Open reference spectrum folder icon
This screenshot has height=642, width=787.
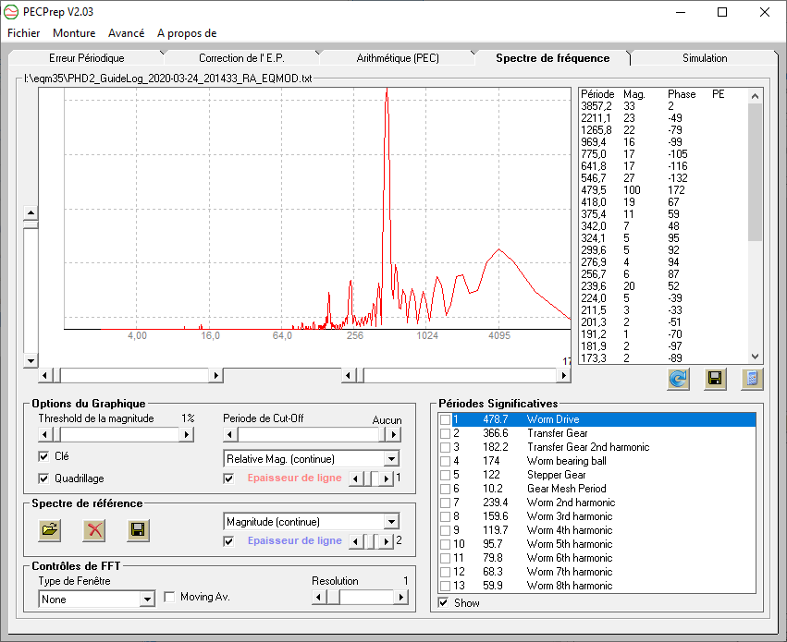click(x=50, y=529)
